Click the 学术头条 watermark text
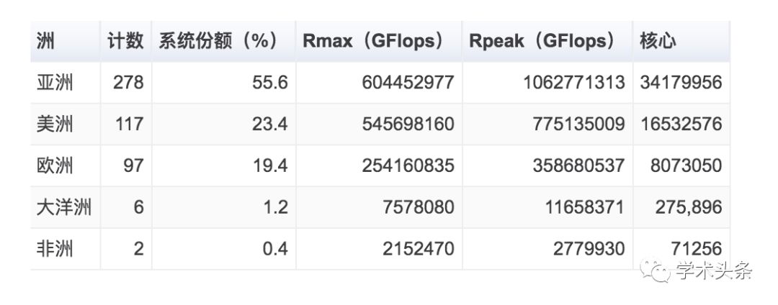Screen dimensions: 778x305 coord(713,271)
